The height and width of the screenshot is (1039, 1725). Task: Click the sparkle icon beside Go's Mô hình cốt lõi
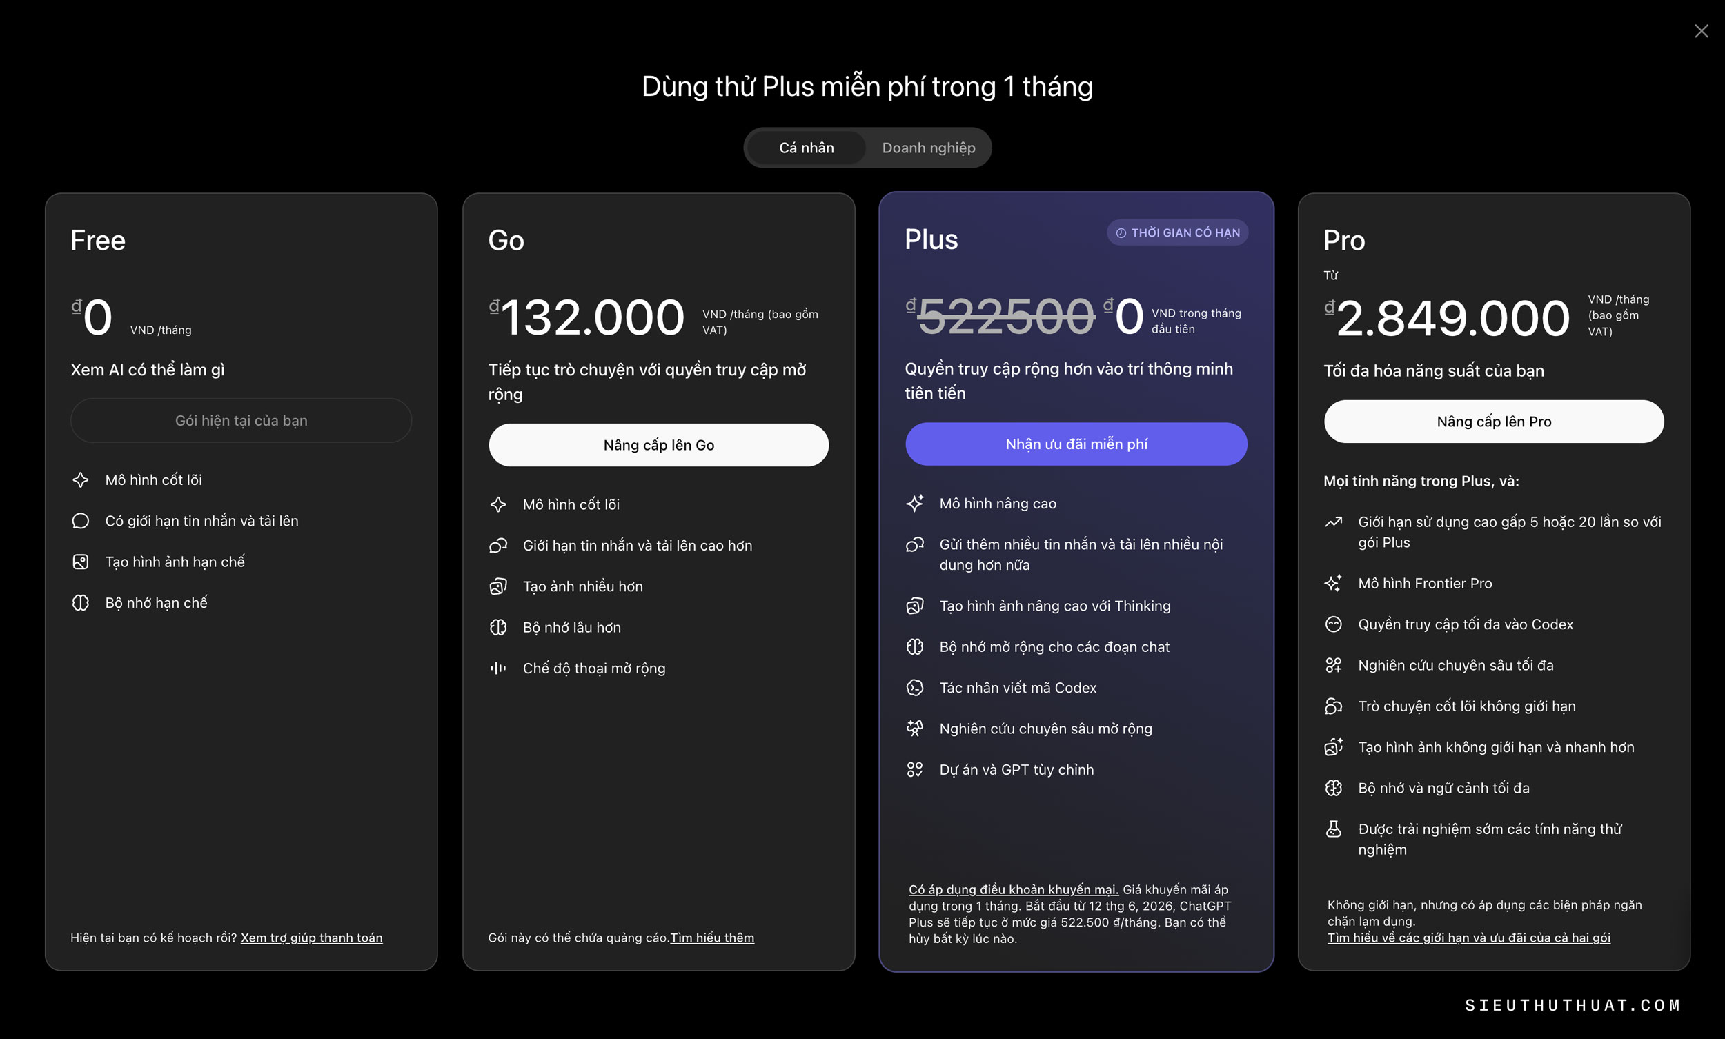pyautogui.click(x=497, y=504)
